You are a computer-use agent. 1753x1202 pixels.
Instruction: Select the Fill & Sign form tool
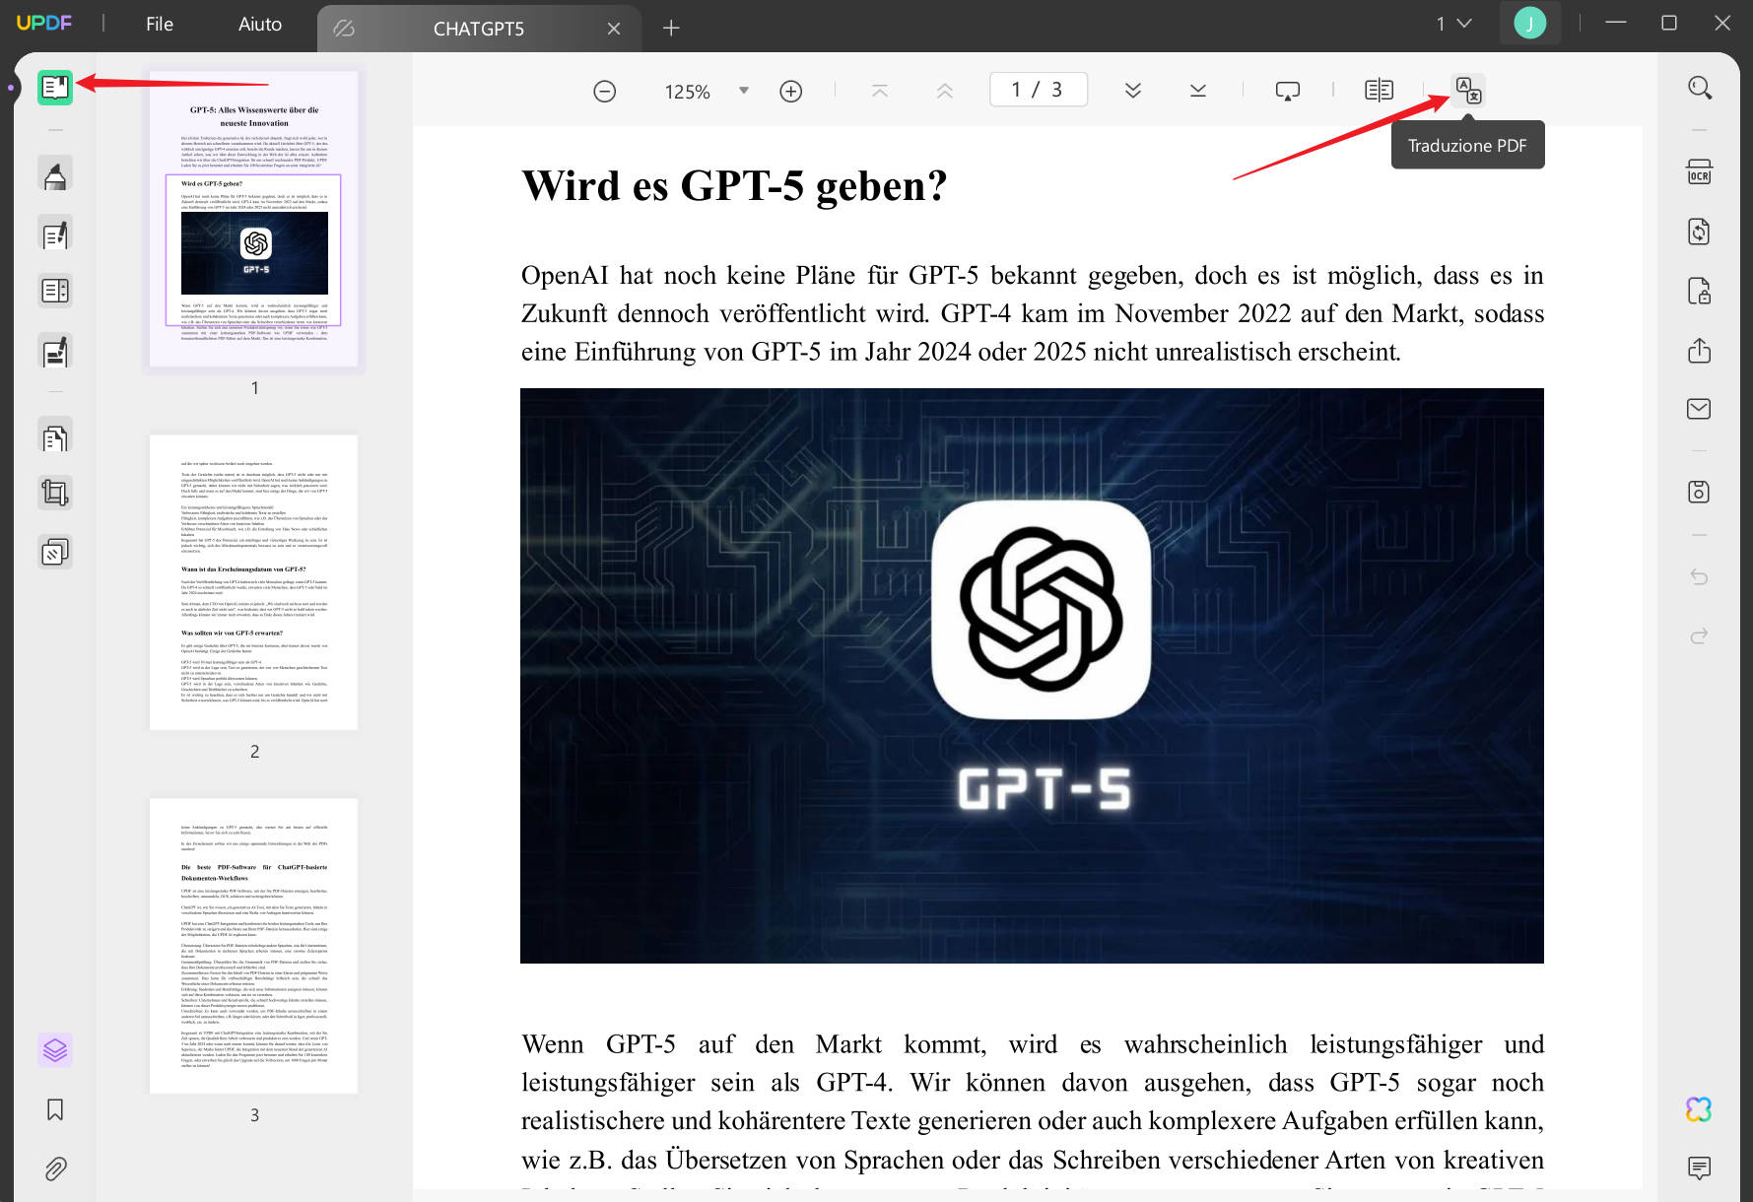(55, 352)
